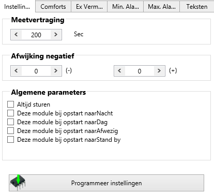Open the Min. Ala... tab

(126, 7)
